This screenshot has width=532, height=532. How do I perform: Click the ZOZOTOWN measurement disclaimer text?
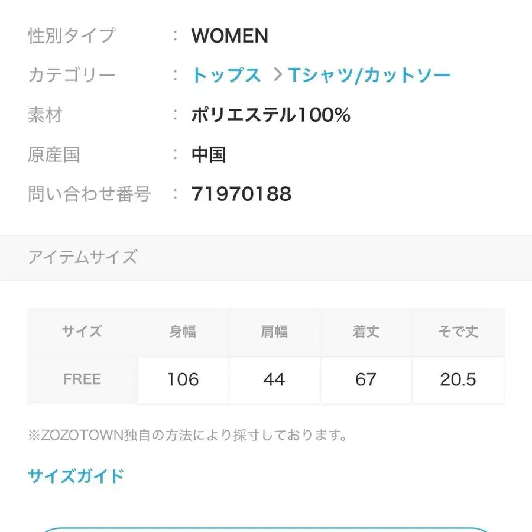pyautogui.click(x=187, y=436)
